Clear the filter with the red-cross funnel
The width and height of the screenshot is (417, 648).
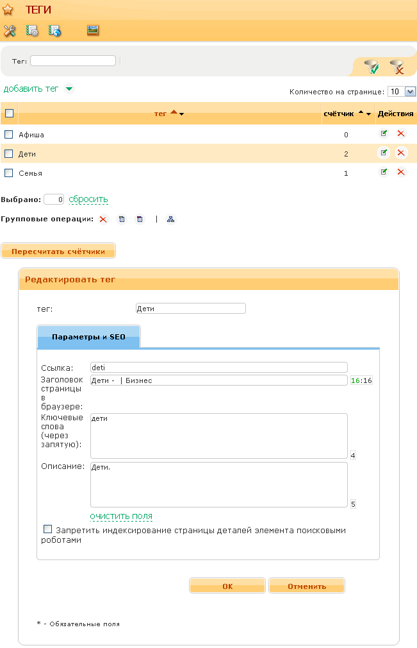(397, 66)
